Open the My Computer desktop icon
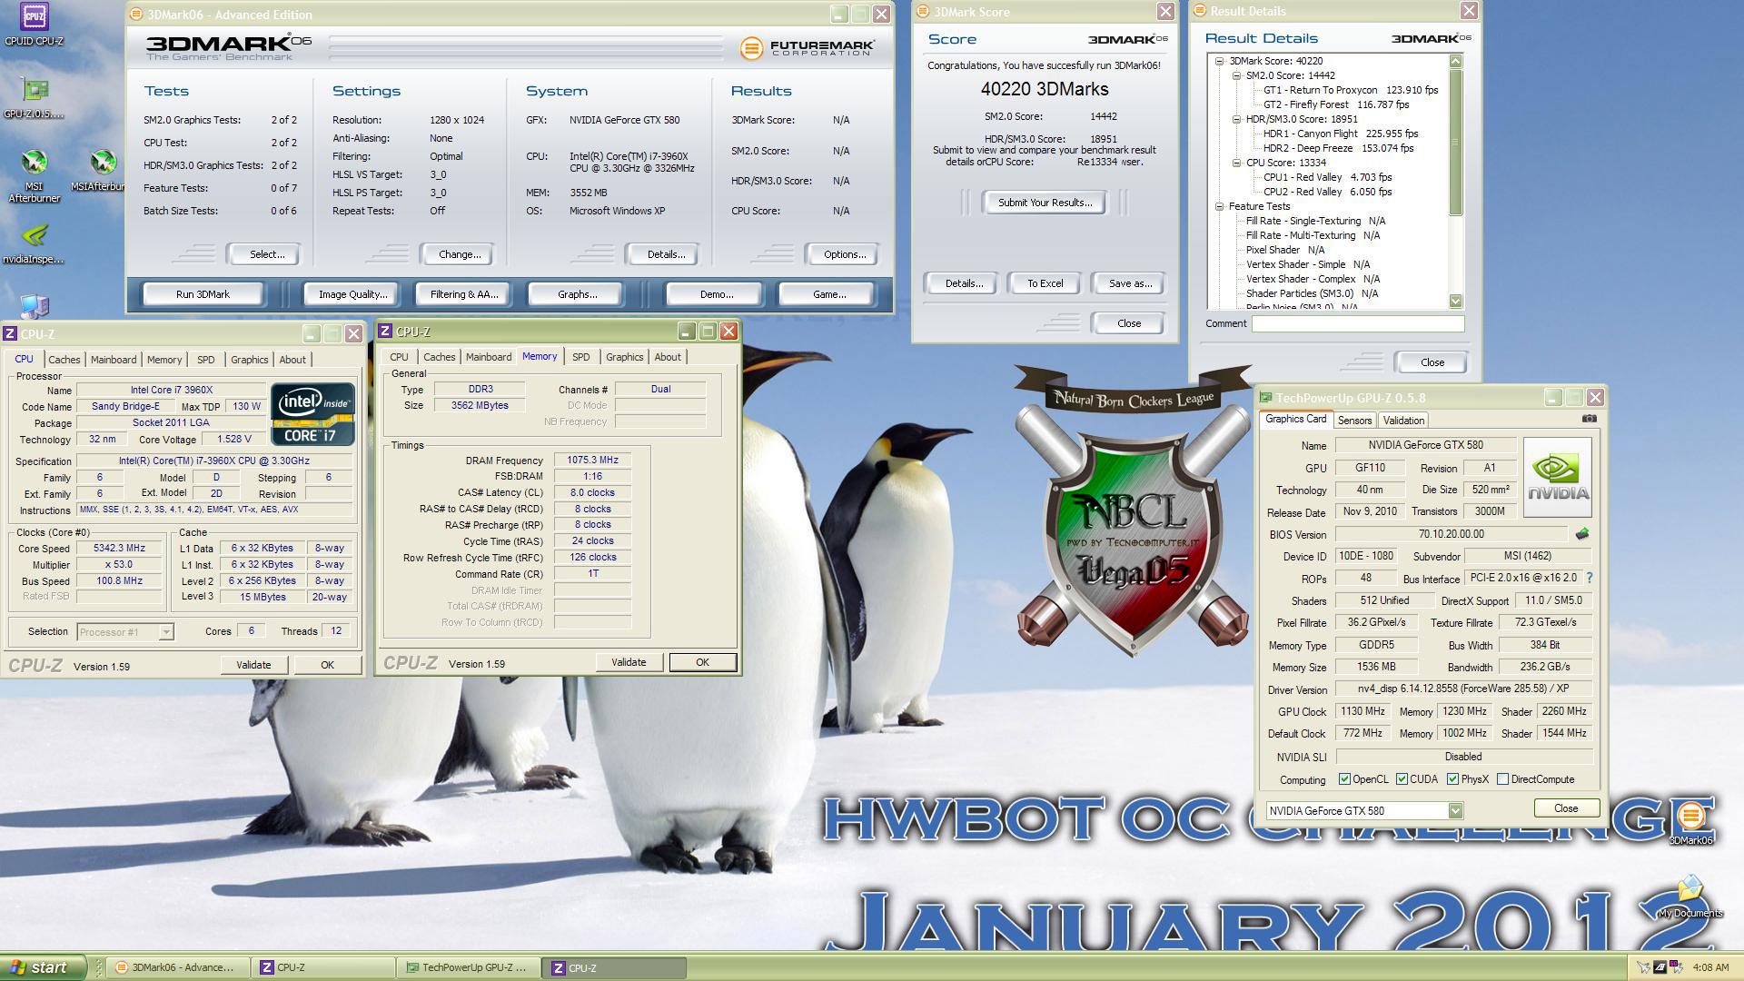Screen dimensions: 1744x981 pos(35,306)
